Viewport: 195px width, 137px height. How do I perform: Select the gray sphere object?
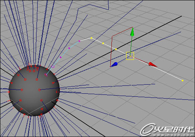34,91
